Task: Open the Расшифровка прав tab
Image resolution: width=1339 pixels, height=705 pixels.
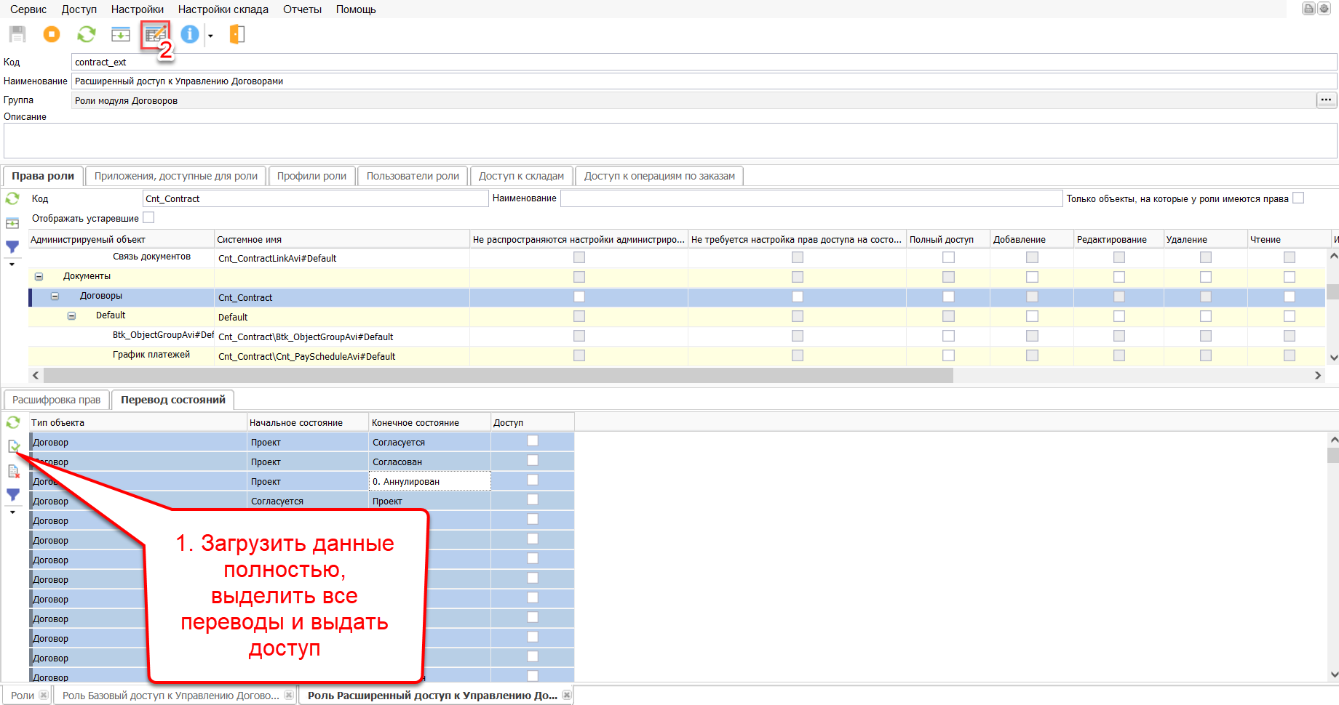Action: pos(57,400)
